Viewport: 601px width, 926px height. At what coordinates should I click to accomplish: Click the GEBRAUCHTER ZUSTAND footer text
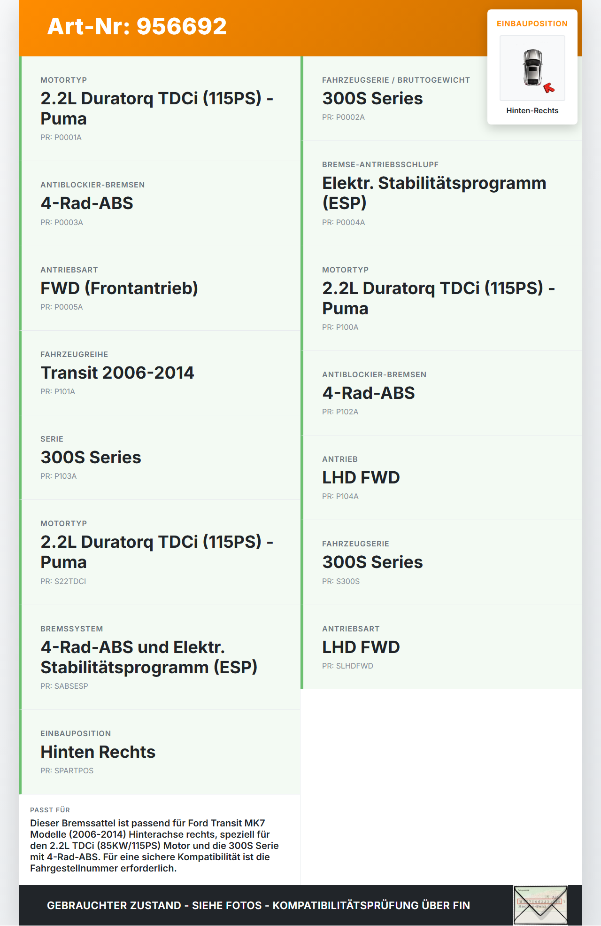click(x=258, y=905)
